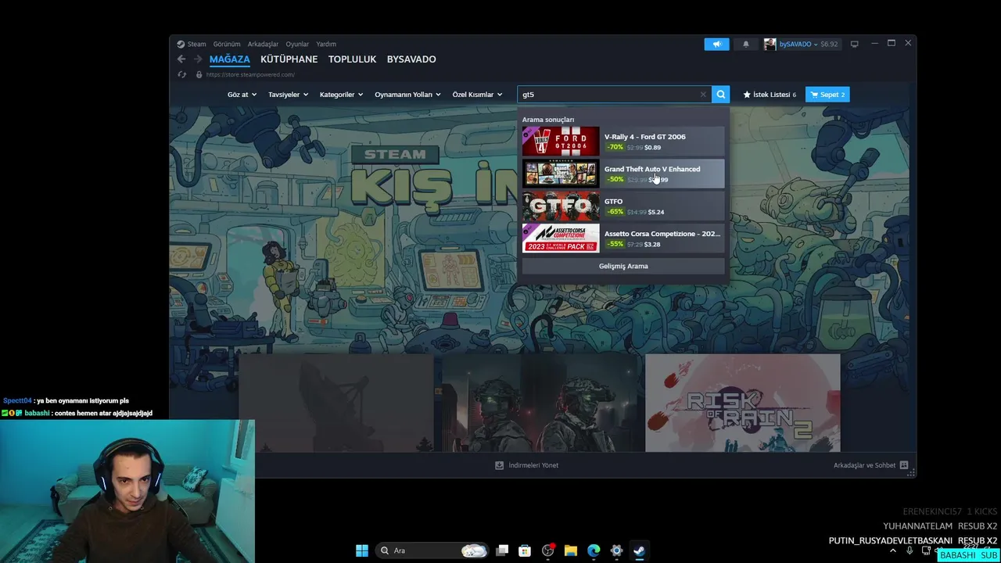Viewport: 1001px width, 563px height.
Task: Open the Risk of Rain 2 banner
Action: (x=743, y=403)
